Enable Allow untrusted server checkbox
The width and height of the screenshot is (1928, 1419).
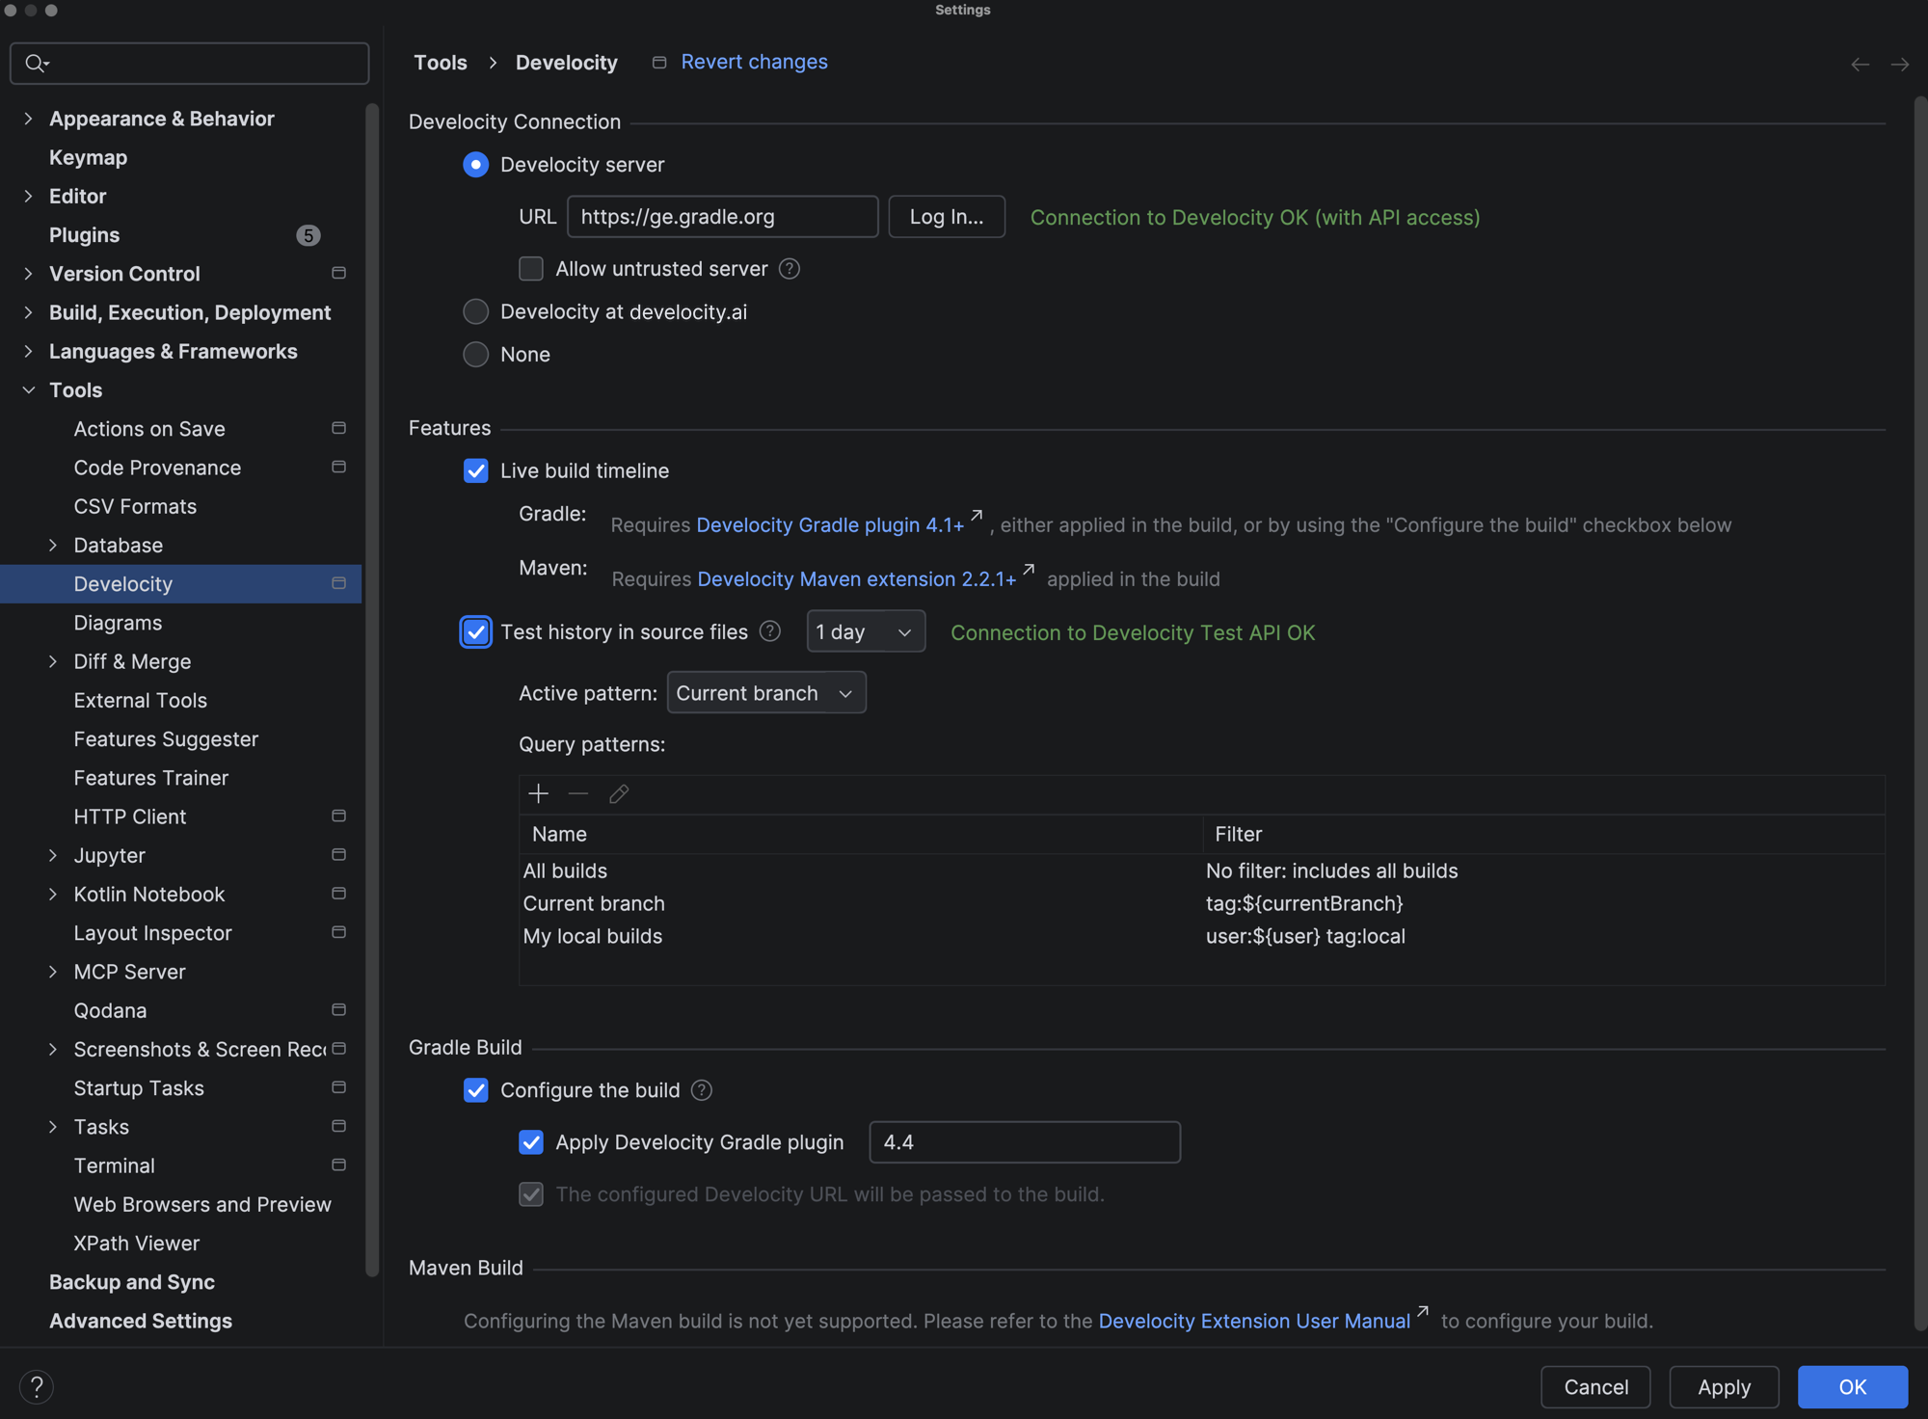[531, 269]
